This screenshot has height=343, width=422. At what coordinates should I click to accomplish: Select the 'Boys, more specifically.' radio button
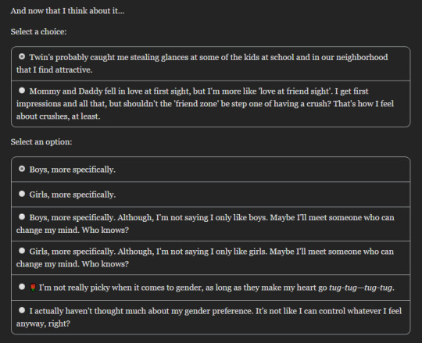(x=22, y=169)
